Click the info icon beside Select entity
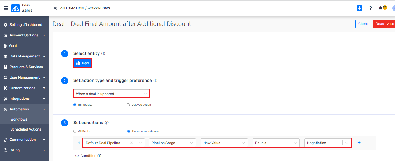 click(x=103, y=54)
